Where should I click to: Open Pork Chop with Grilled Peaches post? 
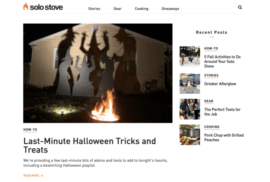(223, 138)
